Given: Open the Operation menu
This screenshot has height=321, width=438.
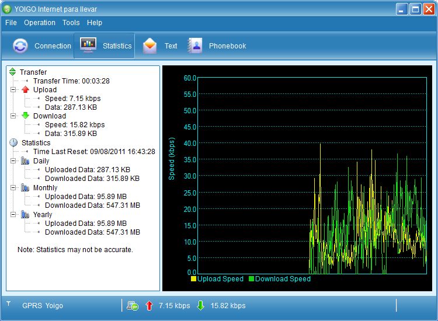Looking at the screenshot, I should click(40, 23).
